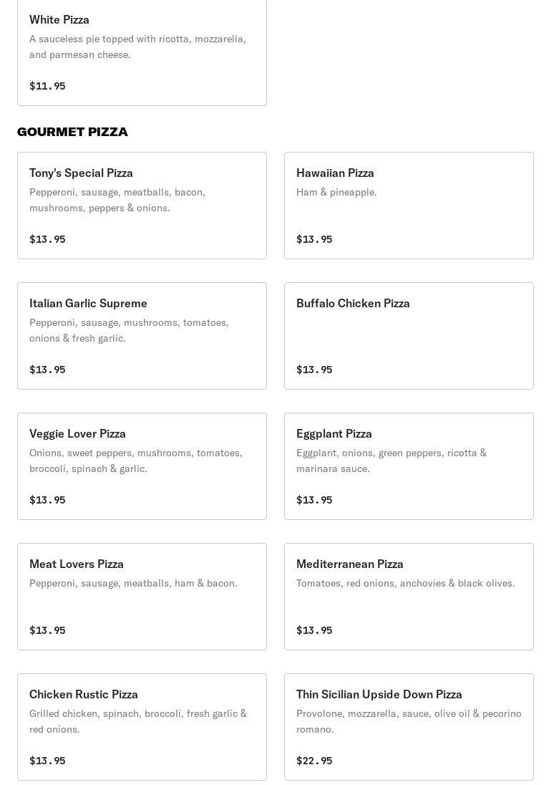Image resolution: width=551 pixels, height=785 pixels.
Task: Select Tony's Special Pizza card
Action: click(142, 206)
